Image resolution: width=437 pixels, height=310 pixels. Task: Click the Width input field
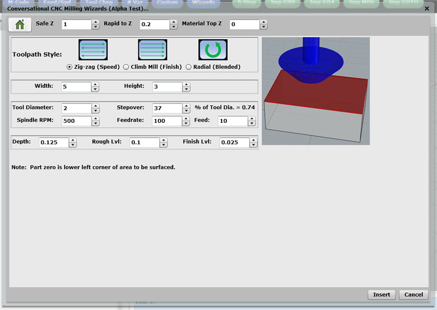coord(76,87)
